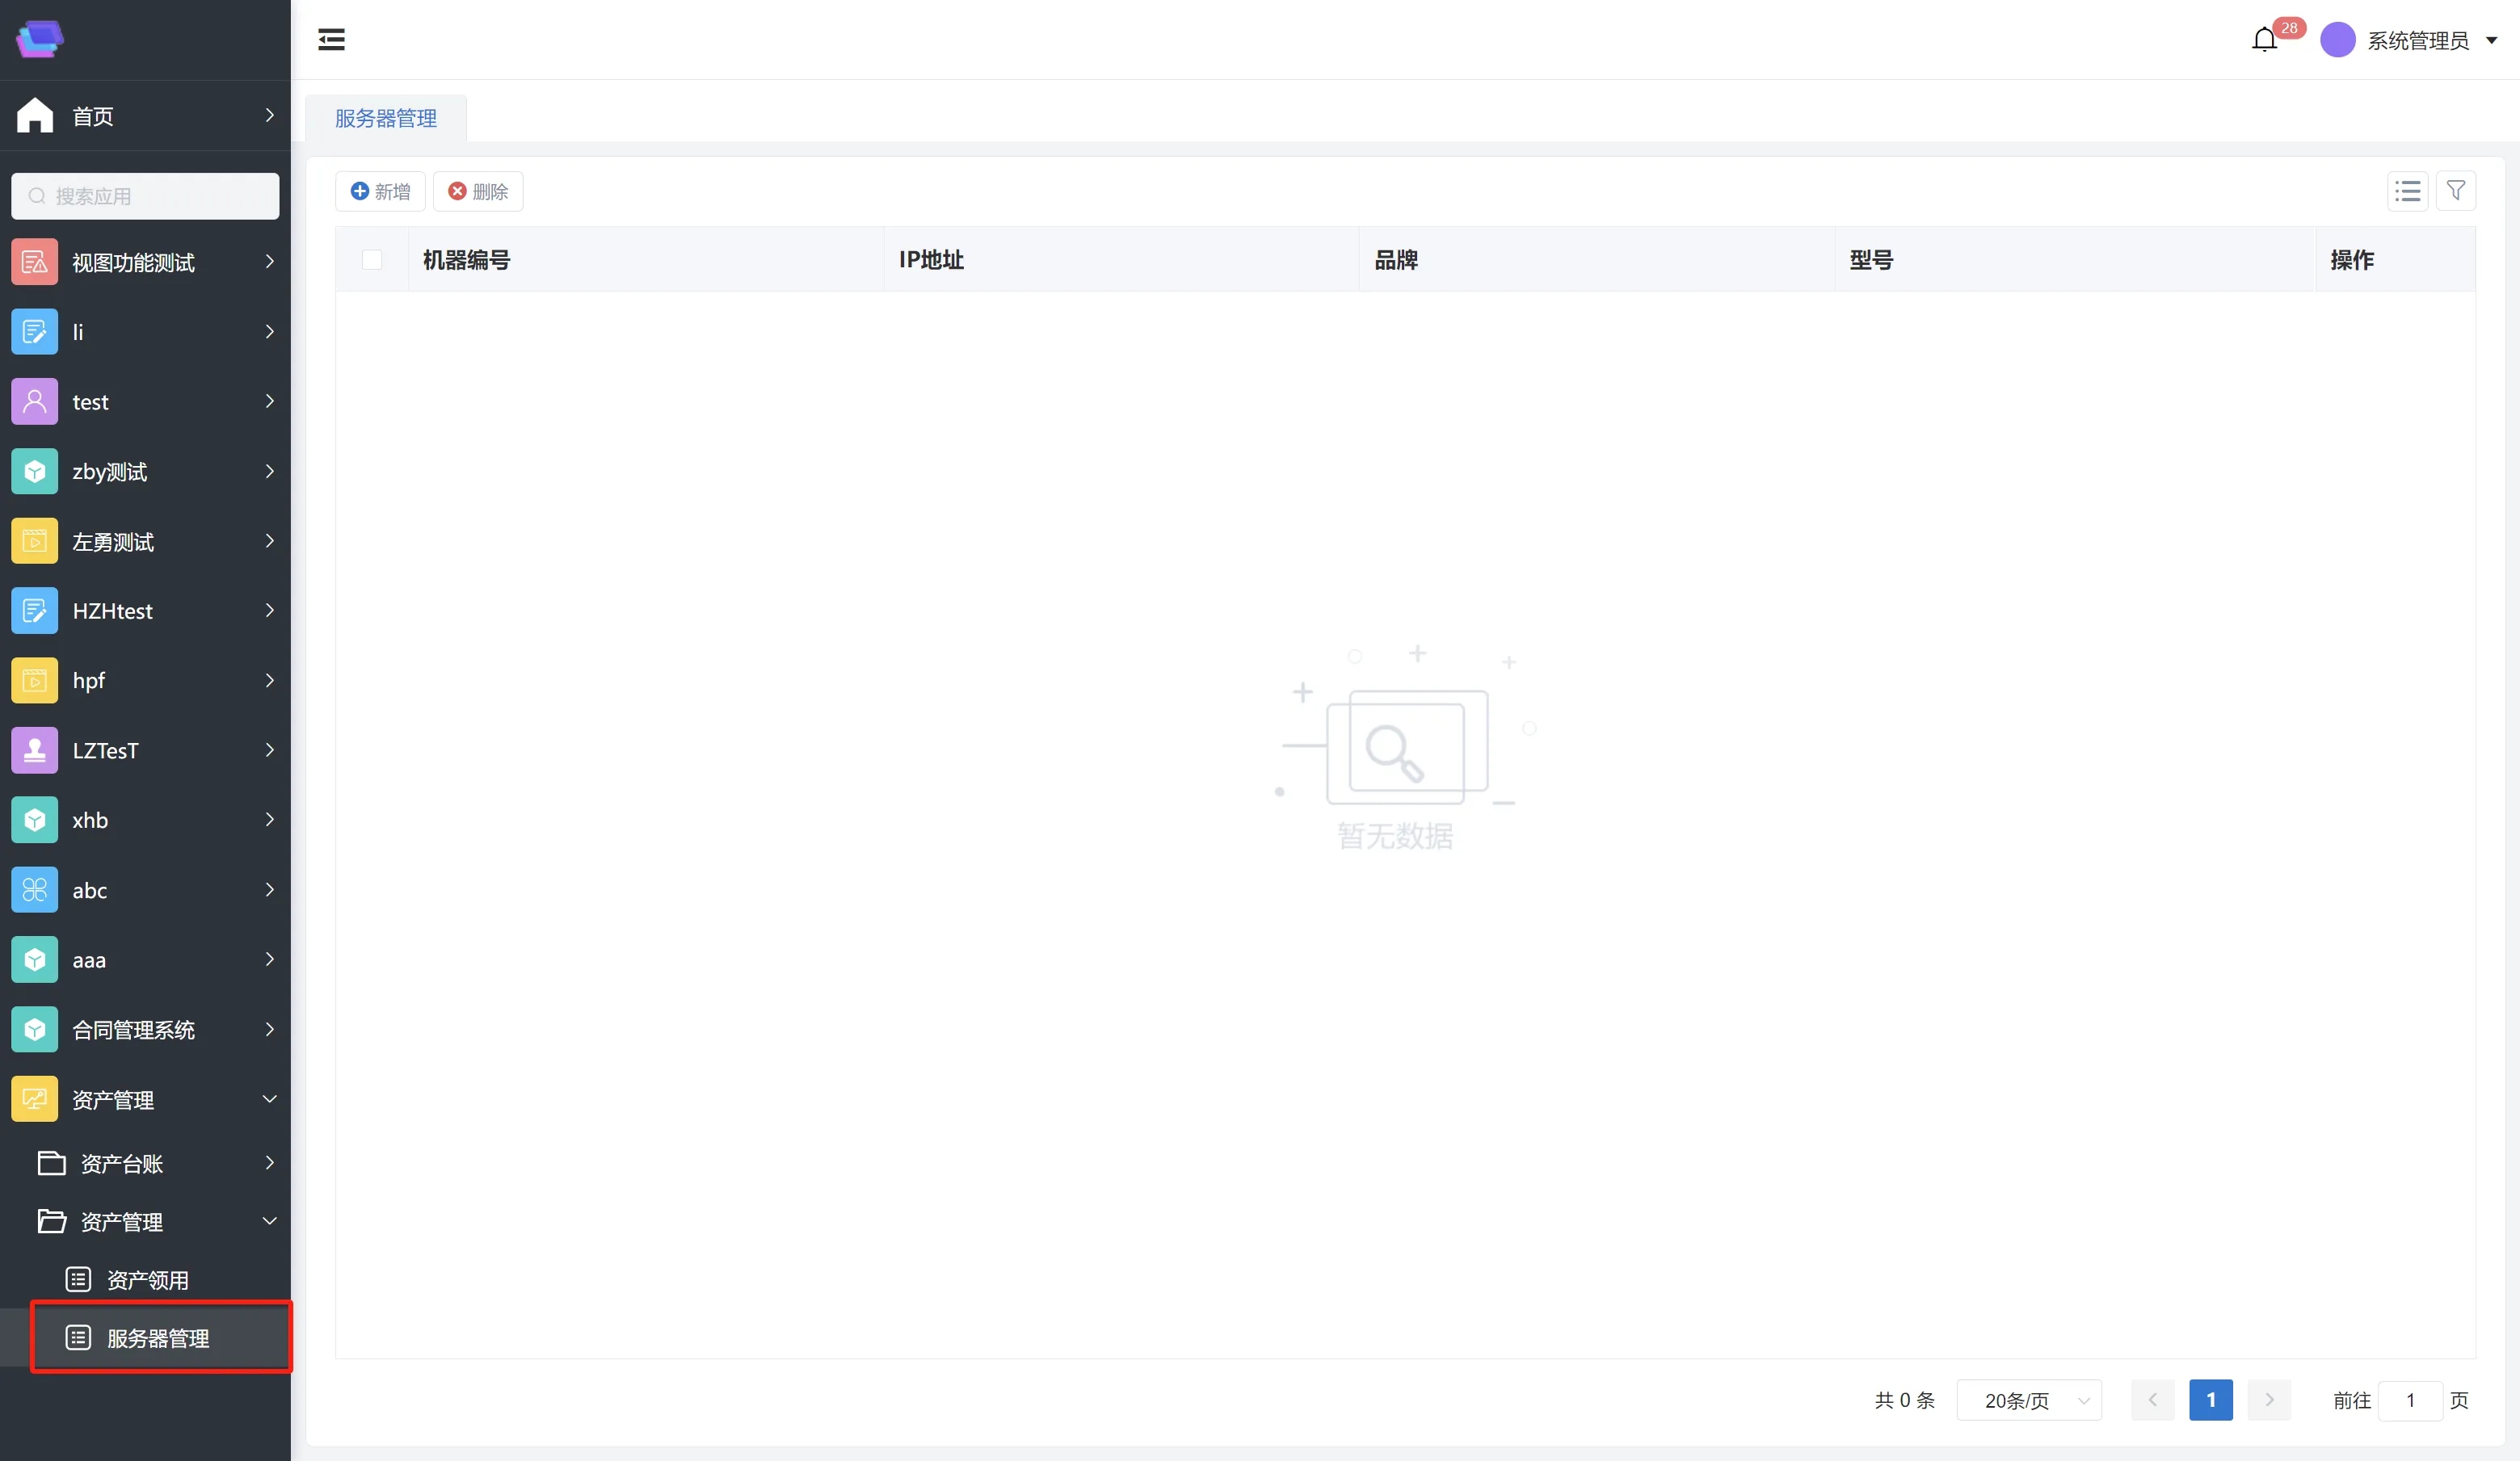Click the notification bell icon
Image resolution: width=2520 pixels, height=1461 pixels.
click(x=2264, y=40)
